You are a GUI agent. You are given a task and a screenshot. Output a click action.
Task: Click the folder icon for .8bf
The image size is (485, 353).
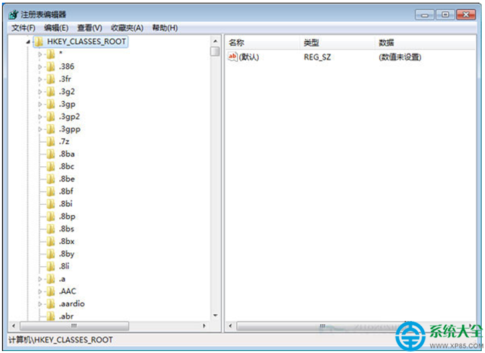[x=51, y=192]
